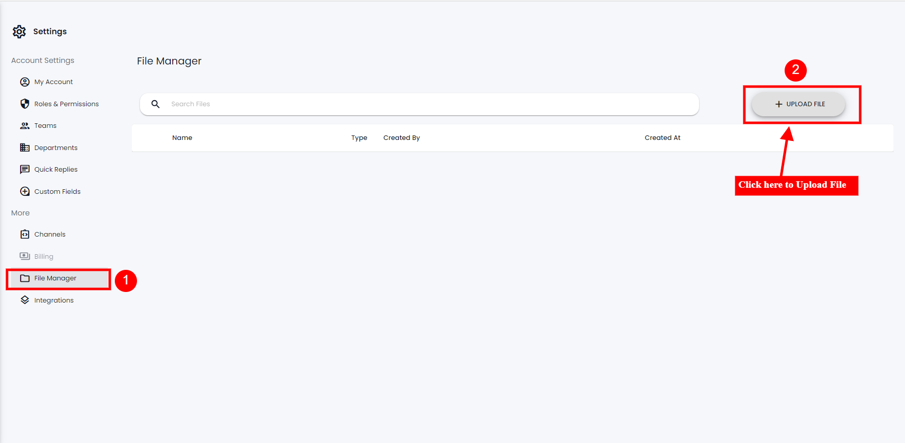Click the My Account person icon

25,82
